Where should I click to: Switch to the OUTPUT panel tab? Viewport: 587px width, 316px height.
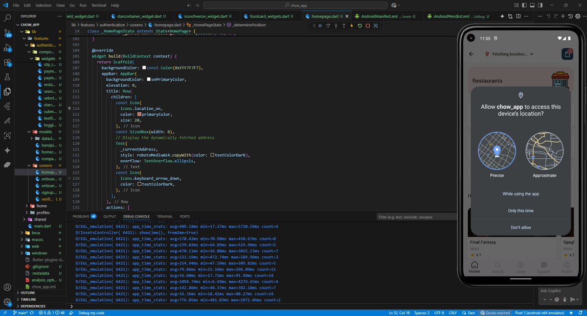click(110, 216)
